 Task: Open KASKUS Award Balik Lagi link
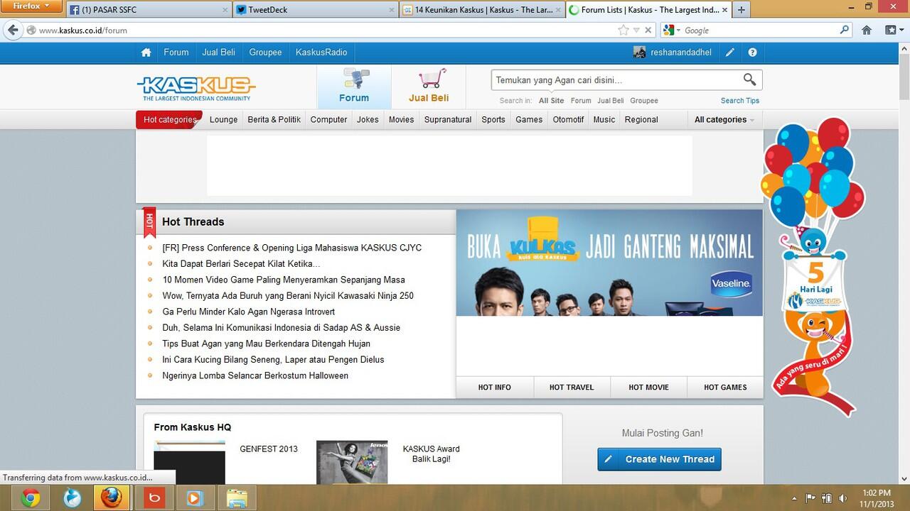(x=431, y=454)
